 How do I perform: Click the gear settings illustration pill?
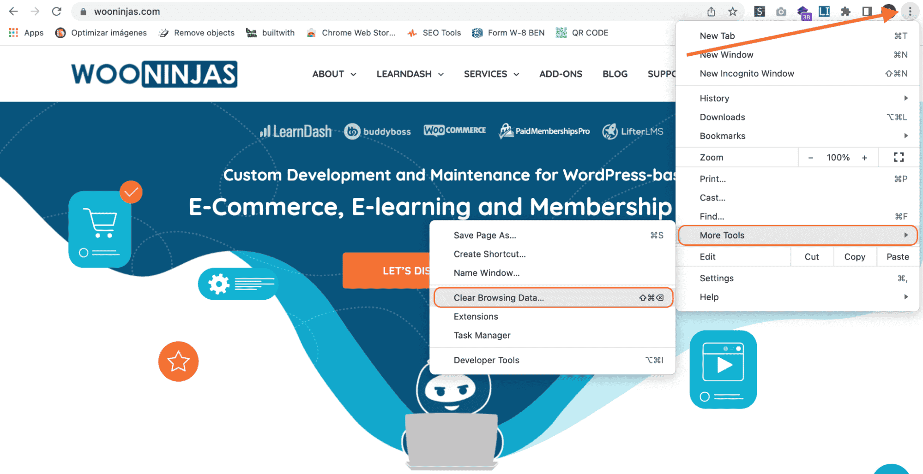click(x=238, y=284)
